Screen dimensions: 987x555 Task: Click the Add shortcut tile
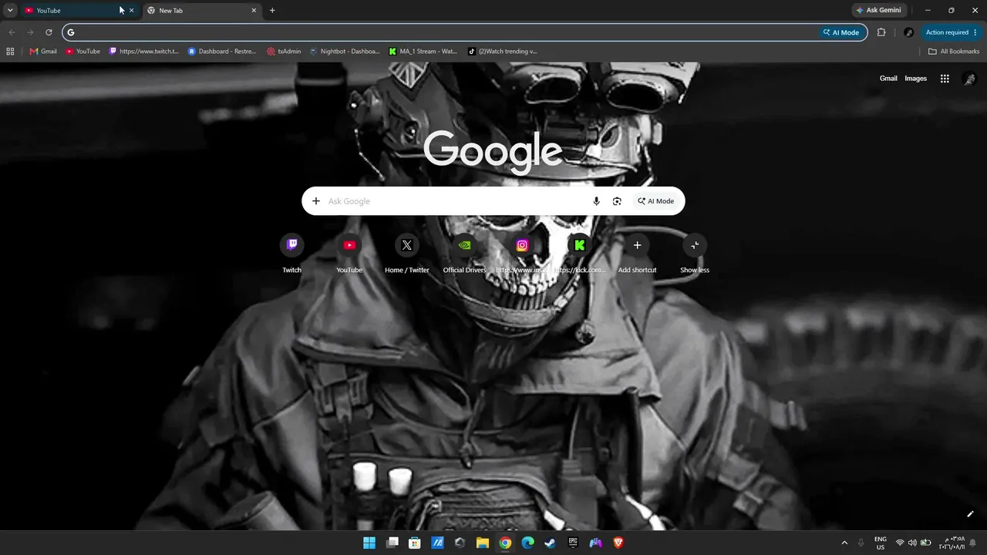pyautogui.click(x=637, y=254)
